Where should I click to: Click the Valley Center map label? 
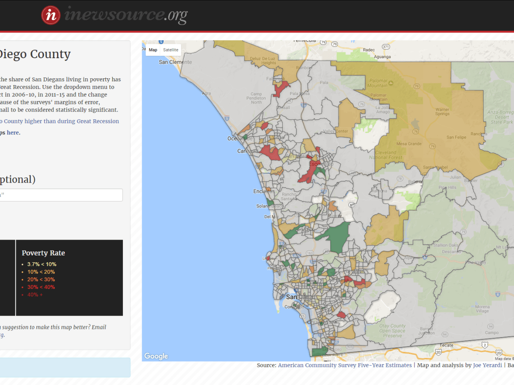(335, 131)
